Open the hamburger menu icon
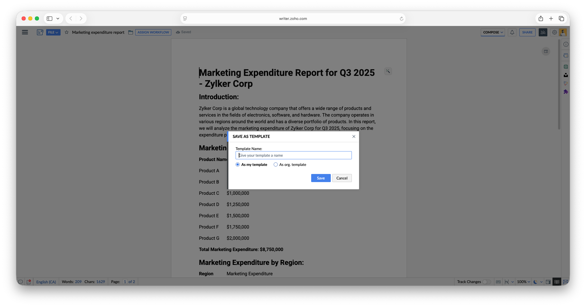This screenshot has width=586, height=307. 25,32
